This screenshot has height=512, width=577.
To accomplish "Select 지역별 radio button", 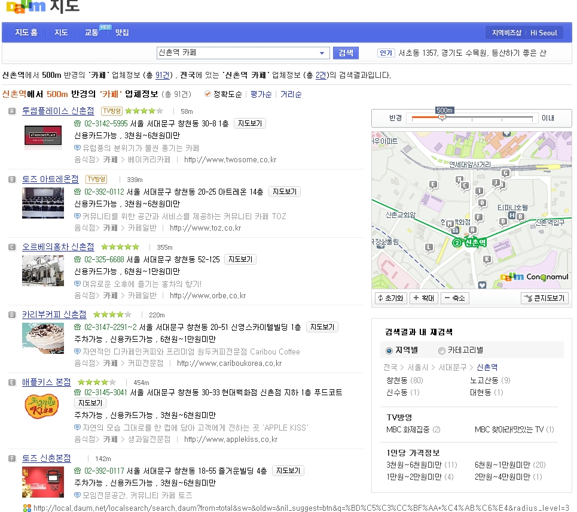I will pos(389,350).
